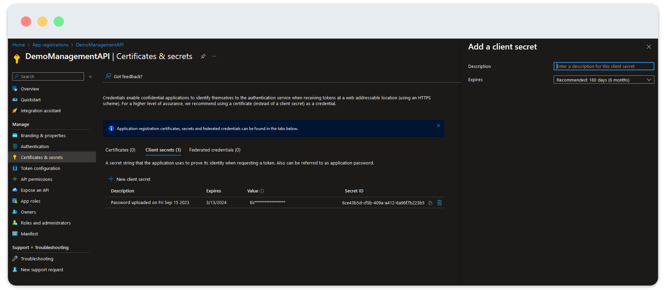Viewport: 666px width, 290px height.
Task: Open the Federated credentials (0) tab
Action: click(x=215, y=150)
